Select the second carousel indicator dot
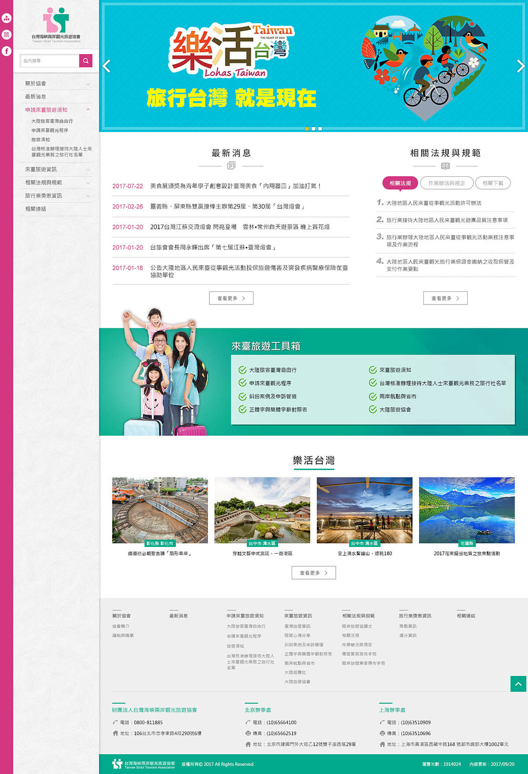This screenshot has height=774, width=528. [x=313, y=128]
